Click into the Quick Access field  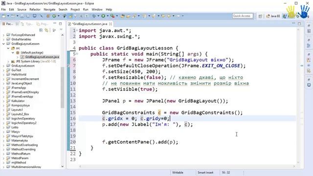243,16
